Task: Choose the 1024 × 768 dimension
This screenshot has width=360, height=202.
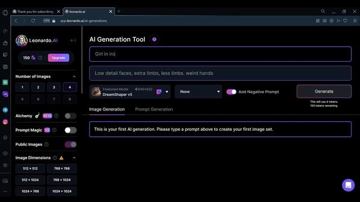Action: [30, 191]
